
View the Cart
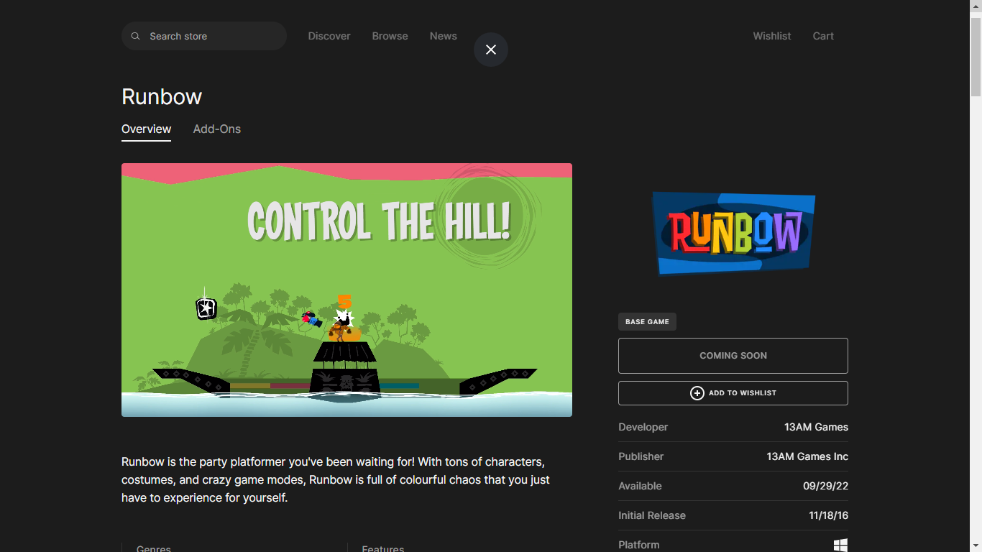tap(823, 36)
